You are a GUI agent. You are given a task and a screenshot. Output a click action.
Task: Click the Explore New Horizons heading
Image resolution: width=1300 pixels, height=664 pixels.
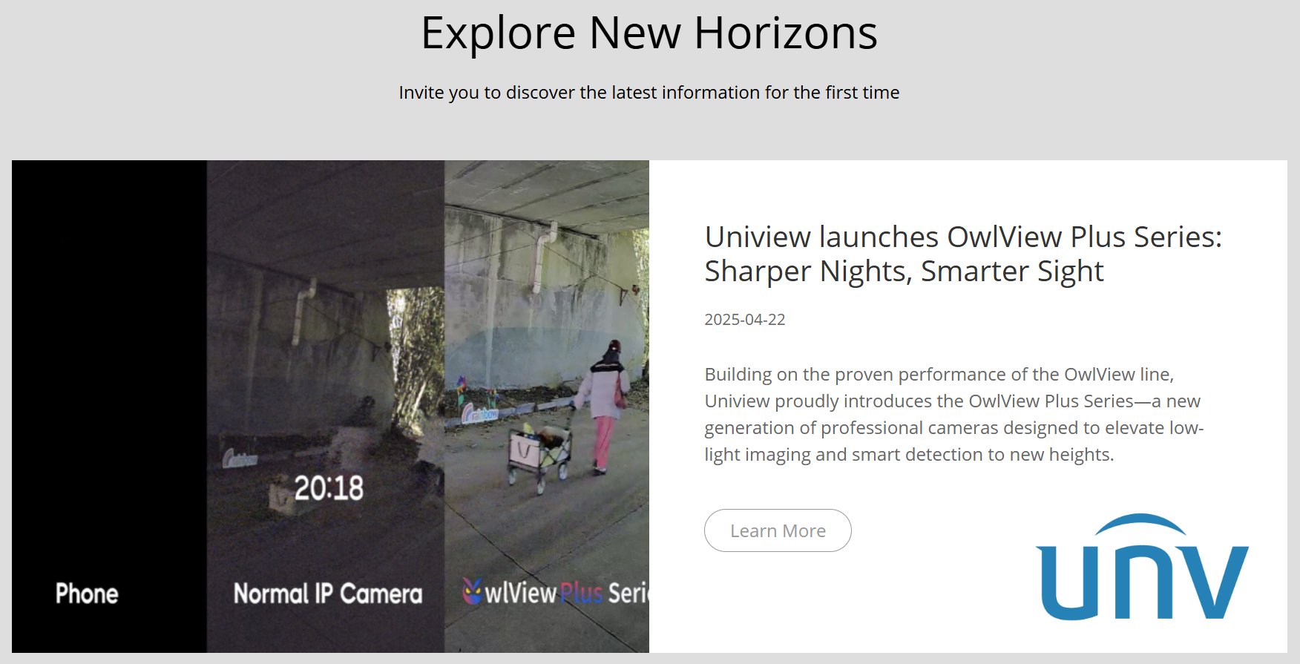pyautogui.click(x=649, y=33)
